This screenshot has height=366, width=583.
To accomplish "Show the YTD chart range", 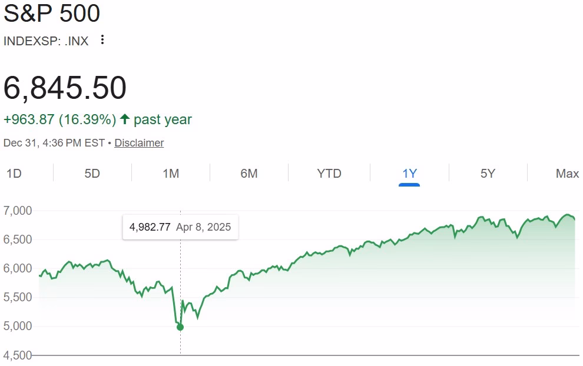I will (x=327, y=174).
